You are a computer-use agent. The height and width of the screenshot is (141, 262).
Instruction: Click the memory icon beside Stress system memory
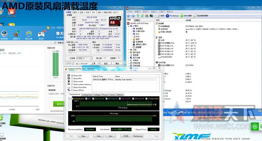tap(69, 84)
